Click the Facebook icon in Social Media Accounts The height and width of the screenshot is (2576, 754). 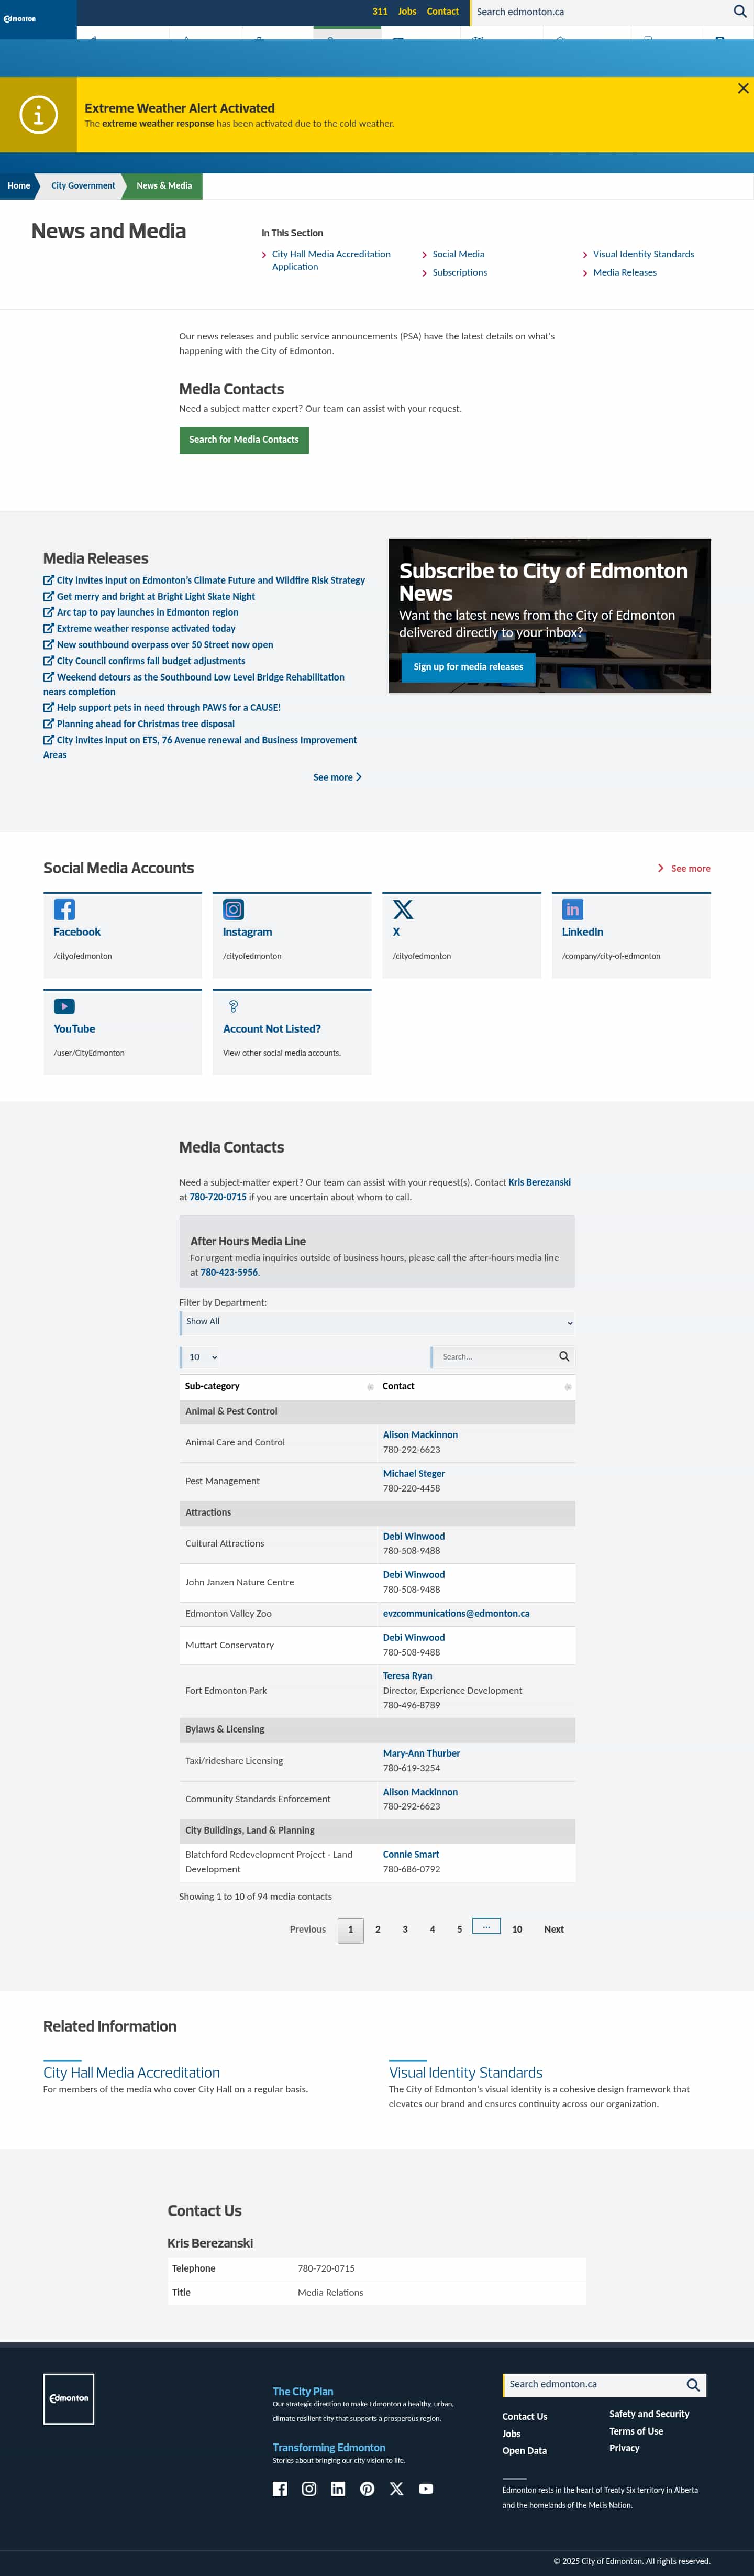(x=63, y=909)
